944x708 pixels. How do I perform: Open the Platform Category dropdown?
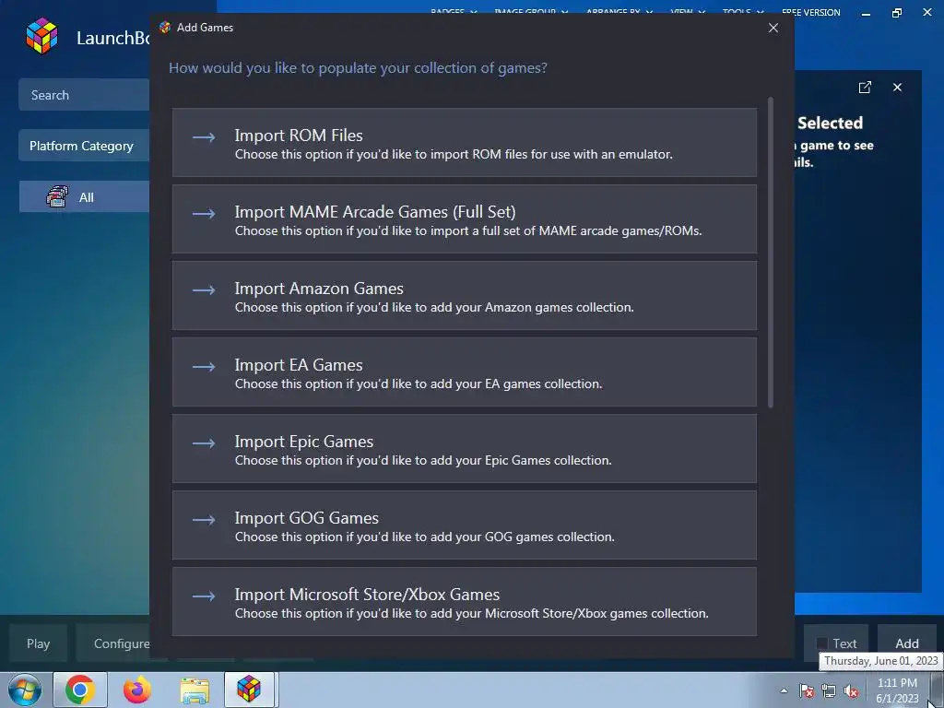click(84, 145)
